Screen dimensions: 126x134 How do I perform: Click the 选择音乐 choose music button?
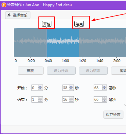[x=18, y=15]
